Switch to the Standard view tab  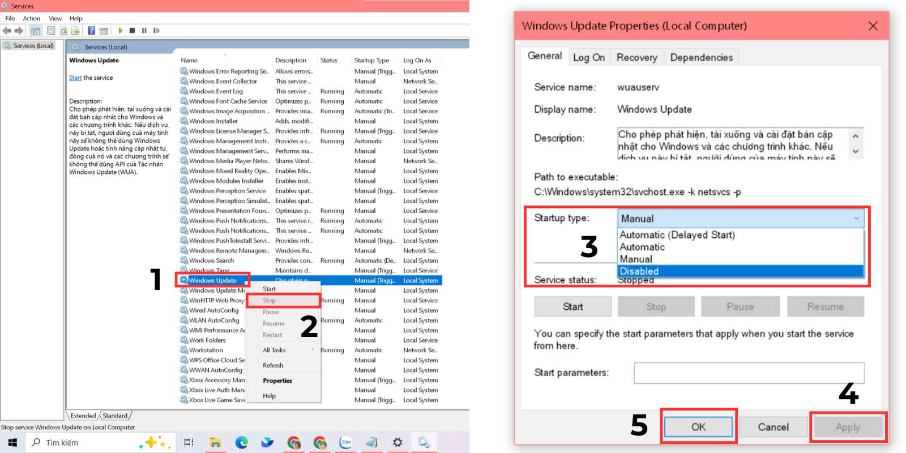(x=115, y=416)
